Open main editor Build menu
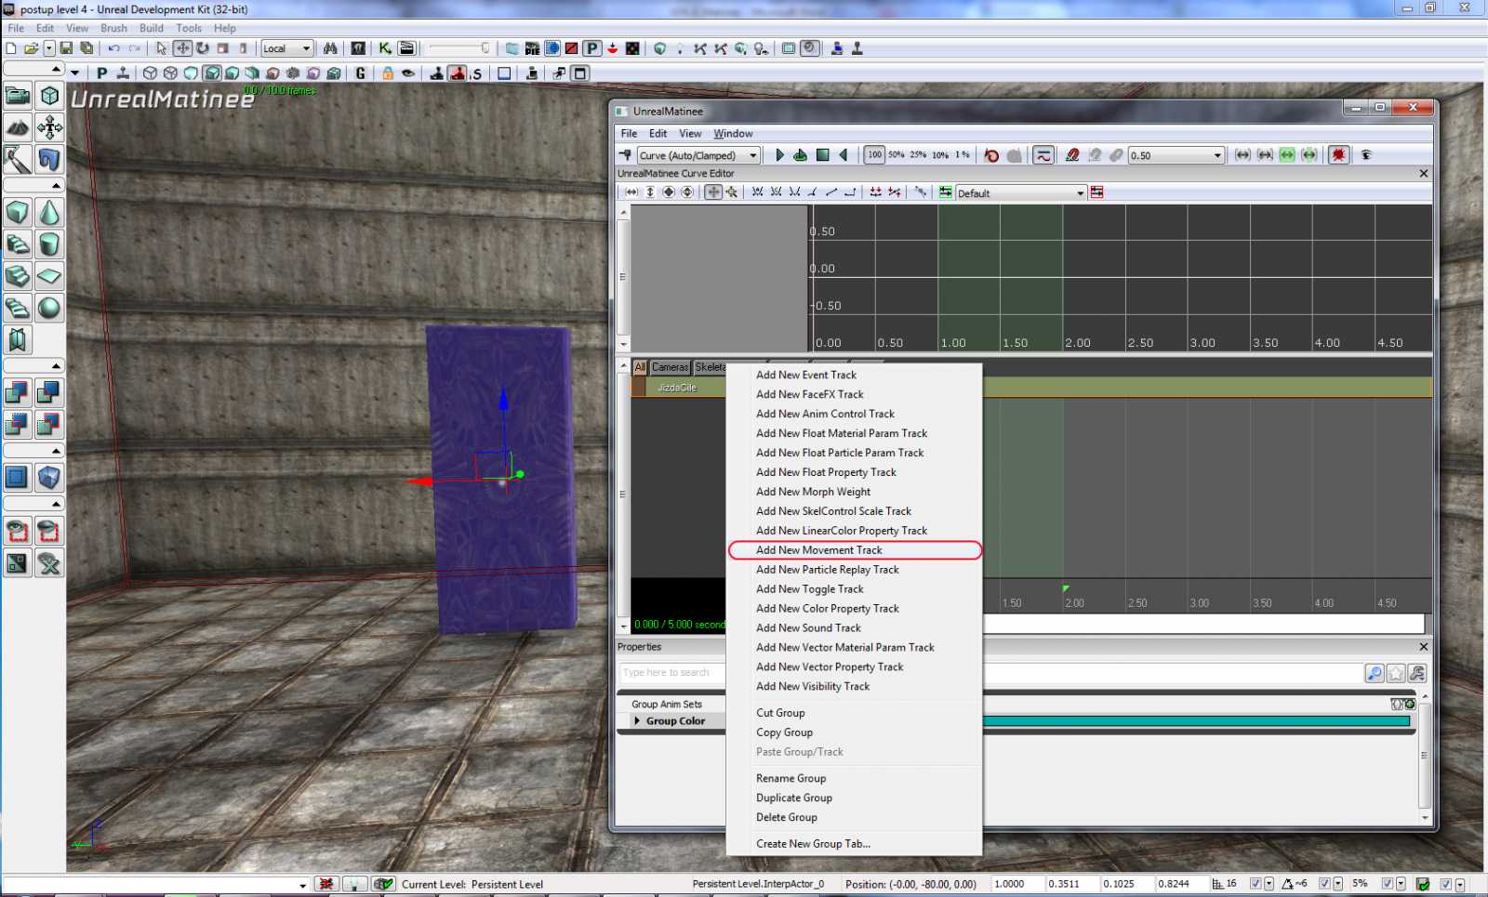 coord(152,28)
